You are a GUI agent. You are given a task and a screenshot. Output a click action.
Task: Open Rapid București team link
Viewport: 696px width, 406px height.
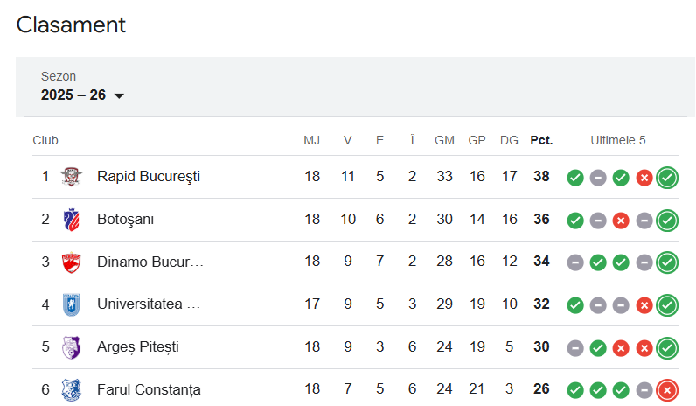149,177
